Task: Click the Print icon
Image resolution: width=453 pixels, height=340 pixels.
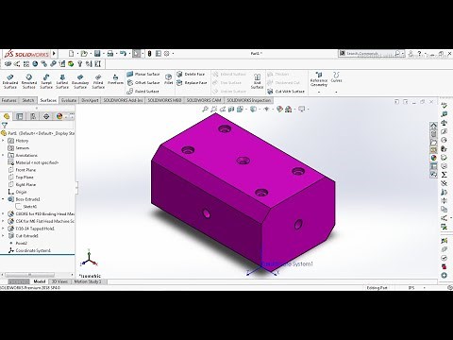Action: (x=110, y=54)
